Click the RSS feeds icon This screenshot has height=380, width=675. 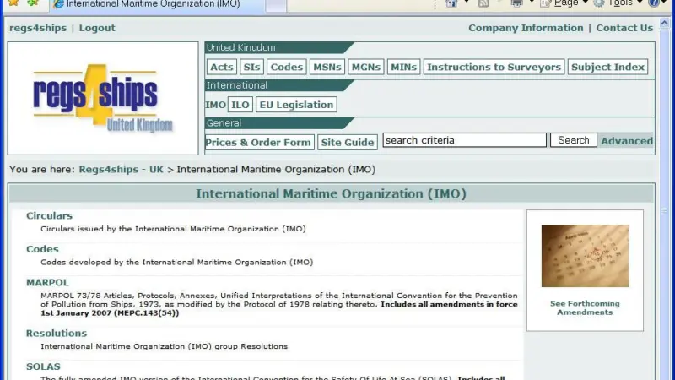[483, 3]
